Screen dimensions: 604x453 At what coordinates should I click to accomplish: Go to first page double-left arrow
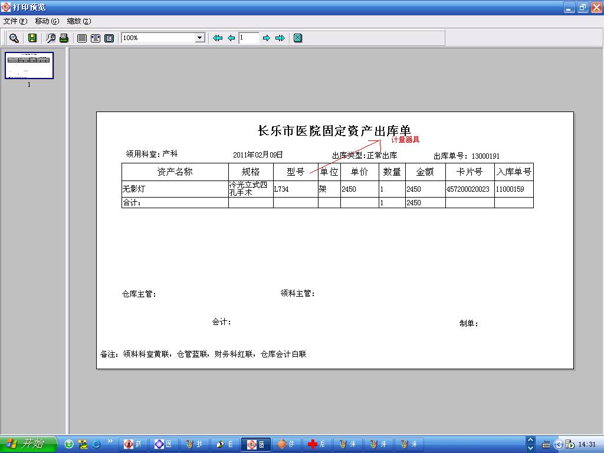coord(218,38)
